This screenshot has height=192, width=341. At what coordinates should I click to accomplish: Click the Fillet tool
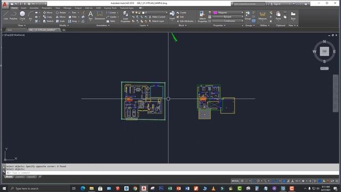click(x=72, y=17)
